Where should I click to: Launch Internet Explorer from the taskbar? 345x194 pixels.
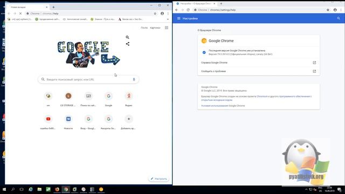(31, 189)
